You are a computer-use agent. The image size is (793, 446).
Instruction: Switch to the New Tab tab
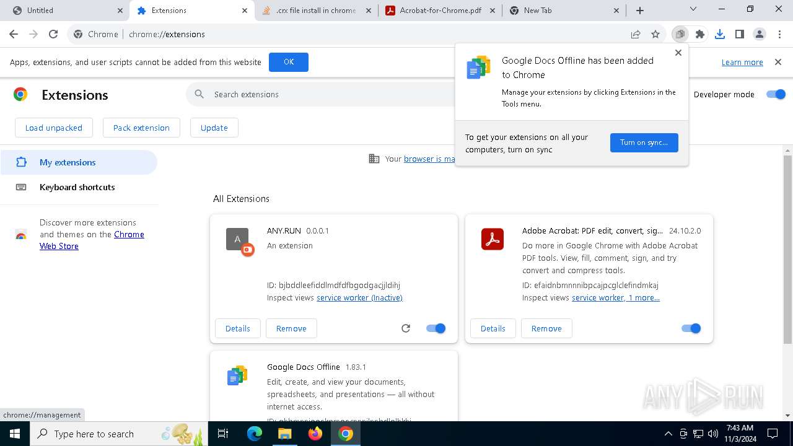click(x=564, y=11)
